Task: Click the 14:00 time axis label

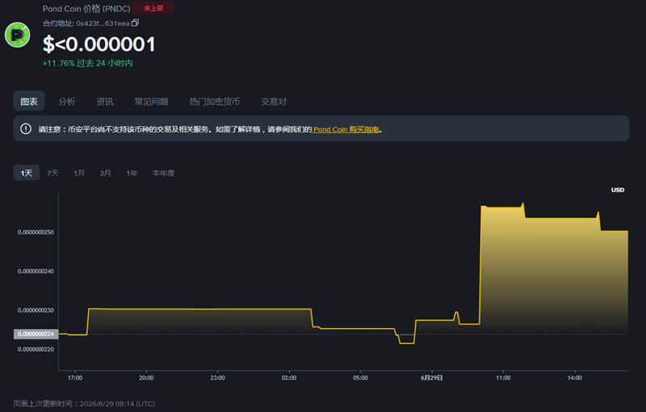Action: 575,378
